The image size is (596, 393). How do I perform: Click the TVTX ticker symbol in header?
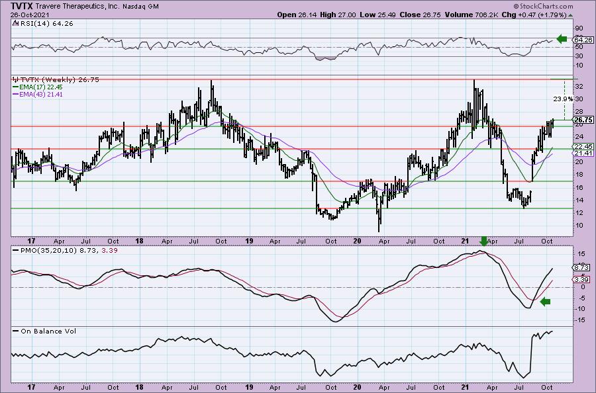pos(22,6)
